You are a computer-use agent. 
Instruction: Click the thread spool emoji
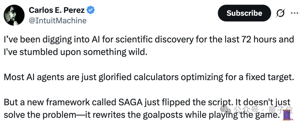(287, 115)
